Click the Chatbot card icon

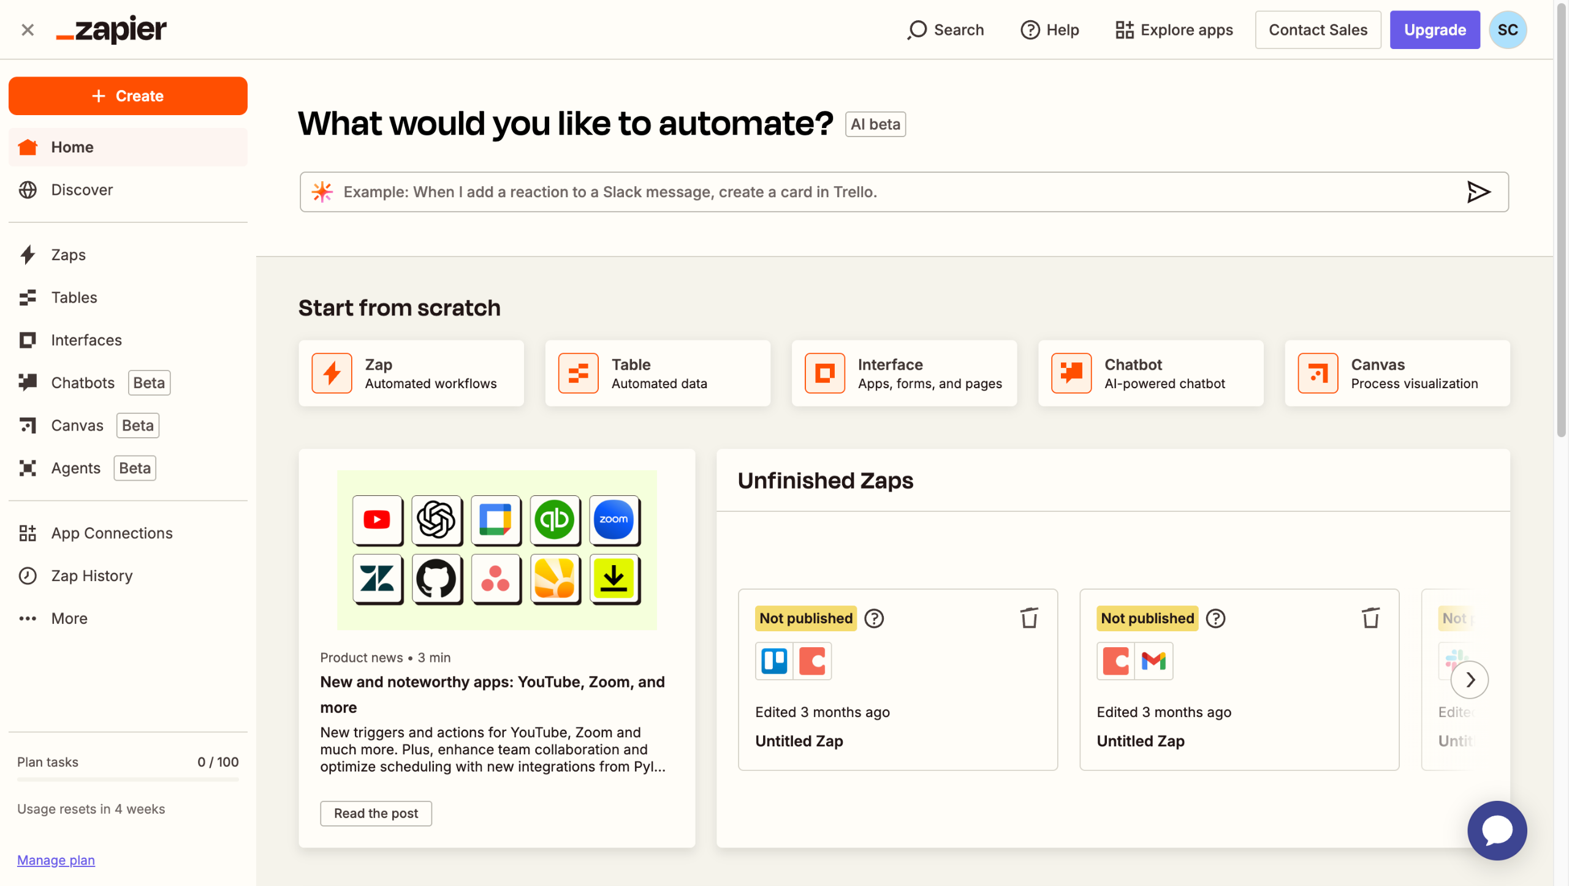click(1071, 373)
